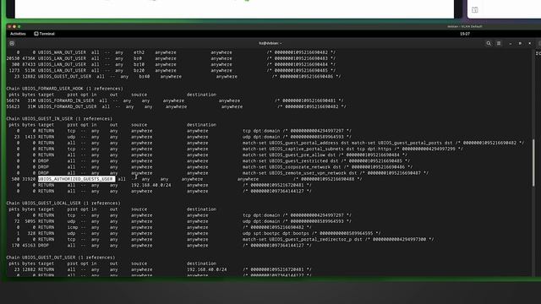Click the VM window title 'debian - VLAN Default'
The width and height of the screenshot is (541, 304).
pos(464,26)
